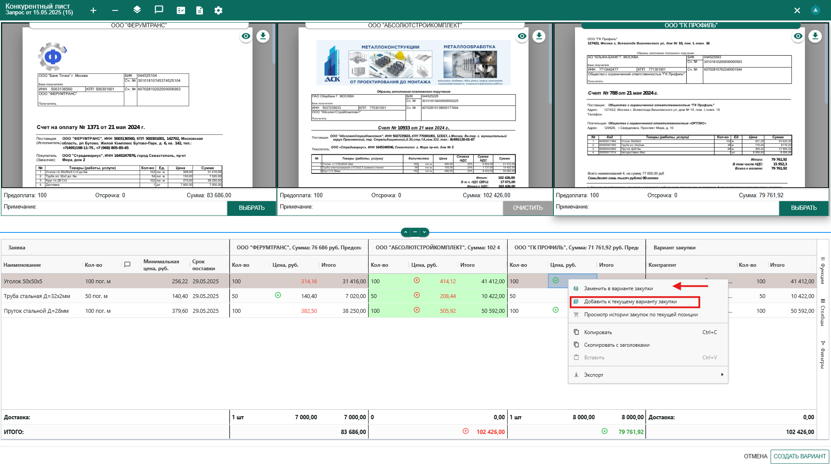
Task: Download the АБСОЛЮТСТРОЙКОМПЛЕКТ invoice document
Action: 539,36
